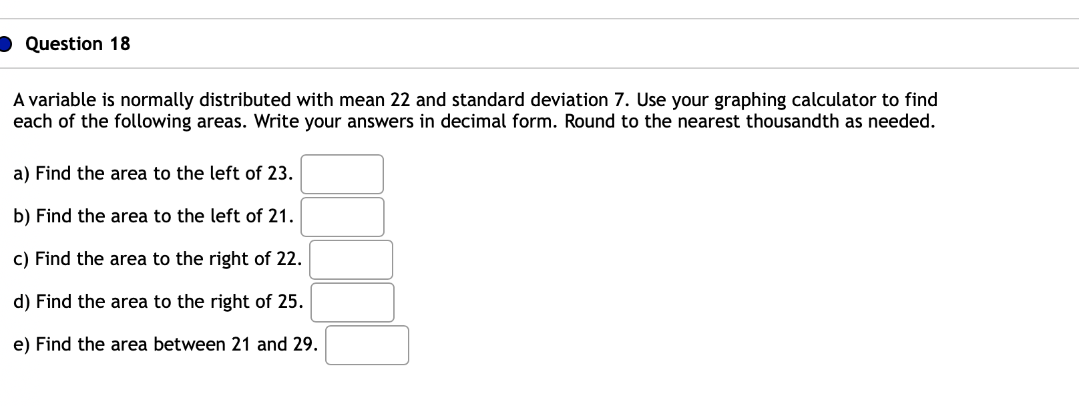The width and height of the screenshot is (1079, 406).
Task: Click the answer box for part a)
Action: click(341, 174)
